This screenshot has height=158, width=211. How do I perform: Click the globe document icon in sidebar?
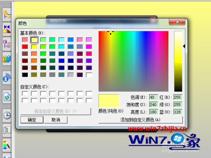(x=7, y=96)
